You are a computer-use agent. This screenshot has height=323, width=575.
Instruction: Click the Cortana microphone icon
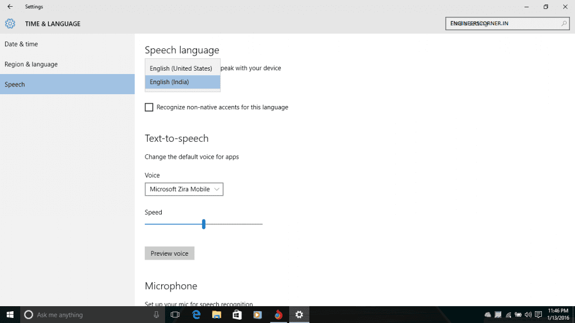156,315
